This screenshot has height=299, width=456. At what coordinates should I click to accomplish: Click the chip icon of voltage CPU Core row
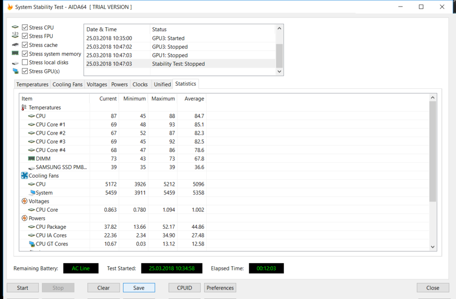[31, 210]
